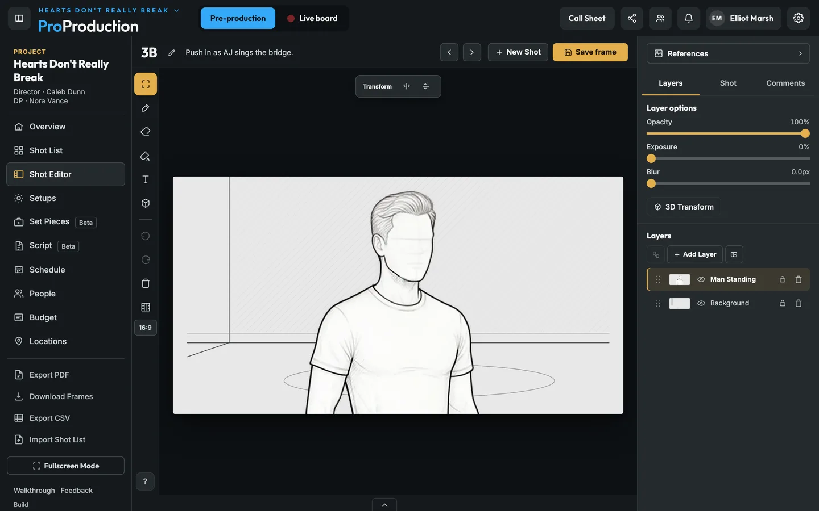The image size is (819, 511).
Task: Switch to Live board mode
Action: 312,18
